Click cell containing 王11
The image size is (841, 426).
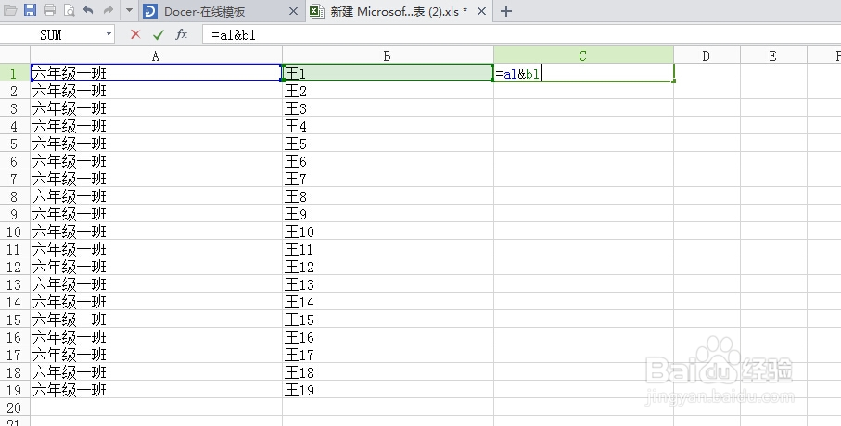pyautogui.click(x=388, y=249)
